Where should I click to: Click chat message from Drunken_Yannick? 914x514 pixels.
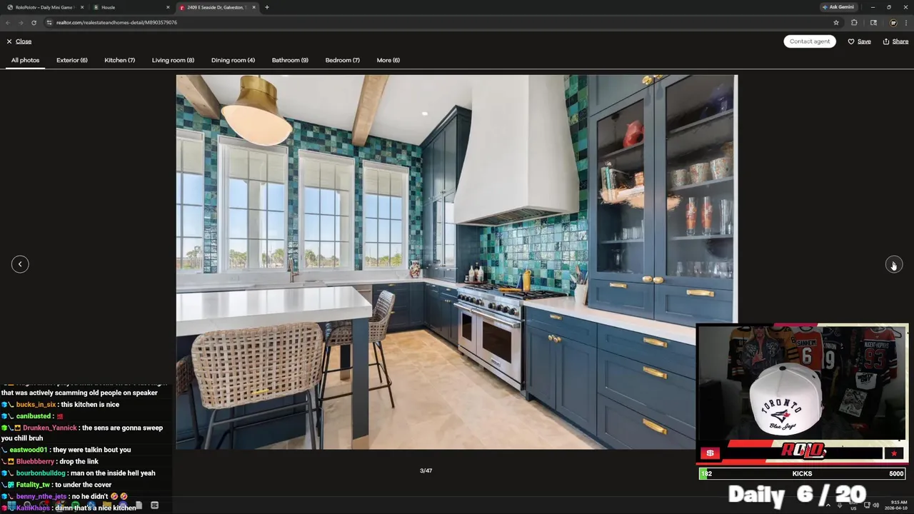[83, 433]
